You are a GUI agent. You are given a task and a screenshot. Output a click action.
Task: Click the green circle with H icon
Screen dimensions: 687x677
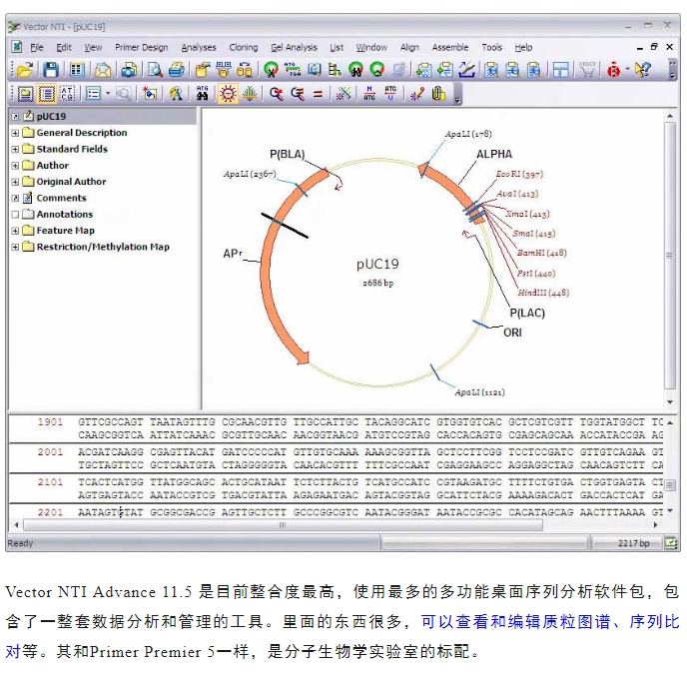(x=355, y=70)
